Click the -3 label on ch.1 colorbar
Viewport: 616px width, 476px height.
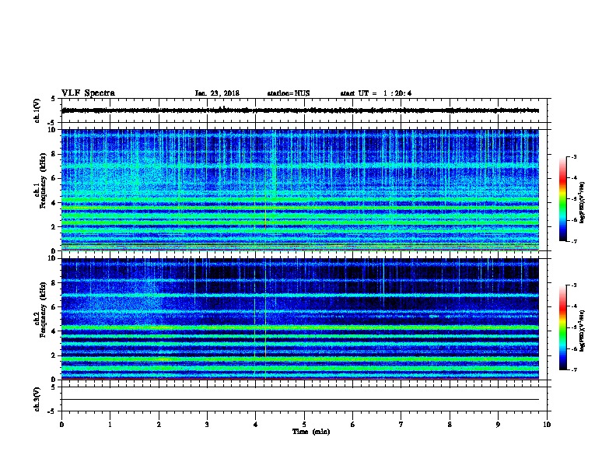574,157
